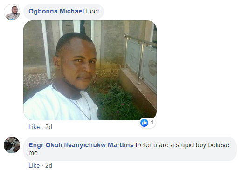The width and height of the screenshot is (249, 170).
Task: Open 2d timestamp under Ogbonna's comment
Action: pyautogui.click(x=48, y=127)
